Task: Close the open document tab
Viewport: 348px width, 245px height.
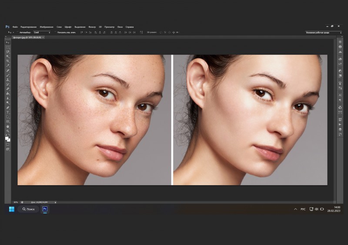Action: coord(43,37)
